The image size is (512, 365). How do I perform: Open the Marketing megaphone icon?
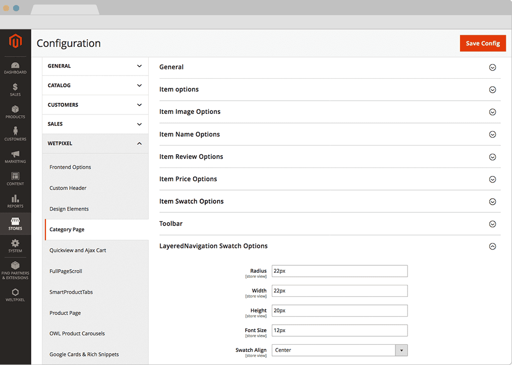point(15,156)
